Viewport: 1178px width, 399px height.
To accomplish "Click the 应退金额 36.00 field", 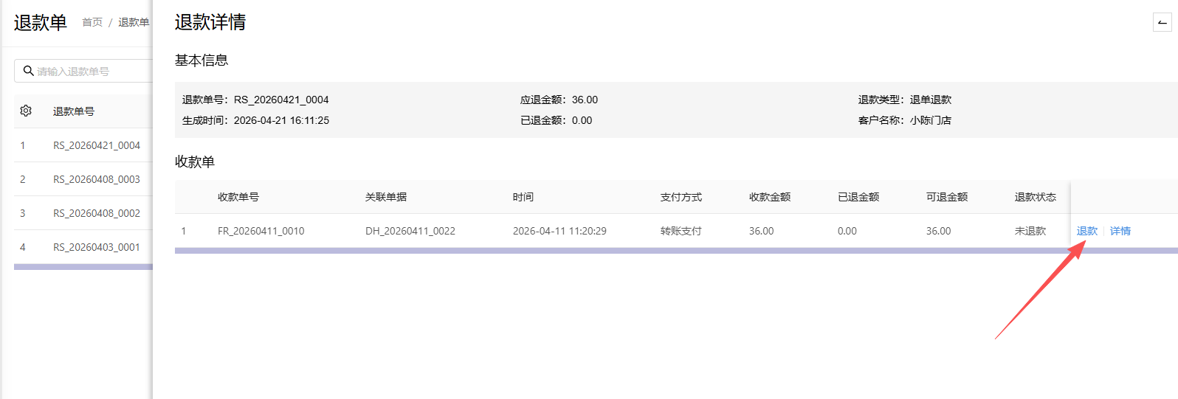I will [x=559, y=100].
